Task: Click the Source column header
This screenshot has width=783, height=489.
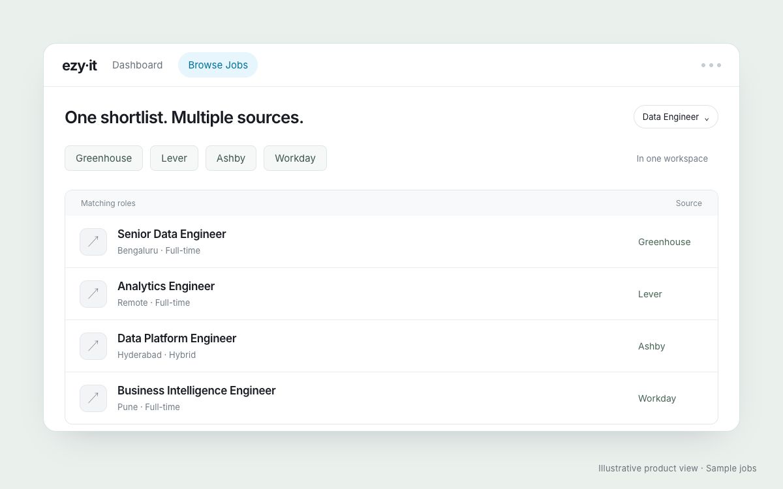Action: tap(689, 203)
